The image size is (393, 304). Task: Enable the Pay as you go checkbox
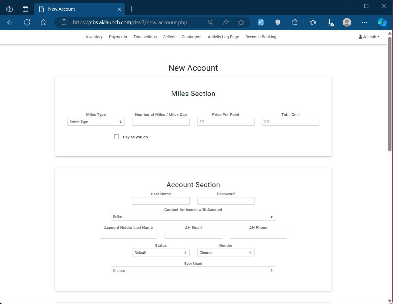(116, 137)
